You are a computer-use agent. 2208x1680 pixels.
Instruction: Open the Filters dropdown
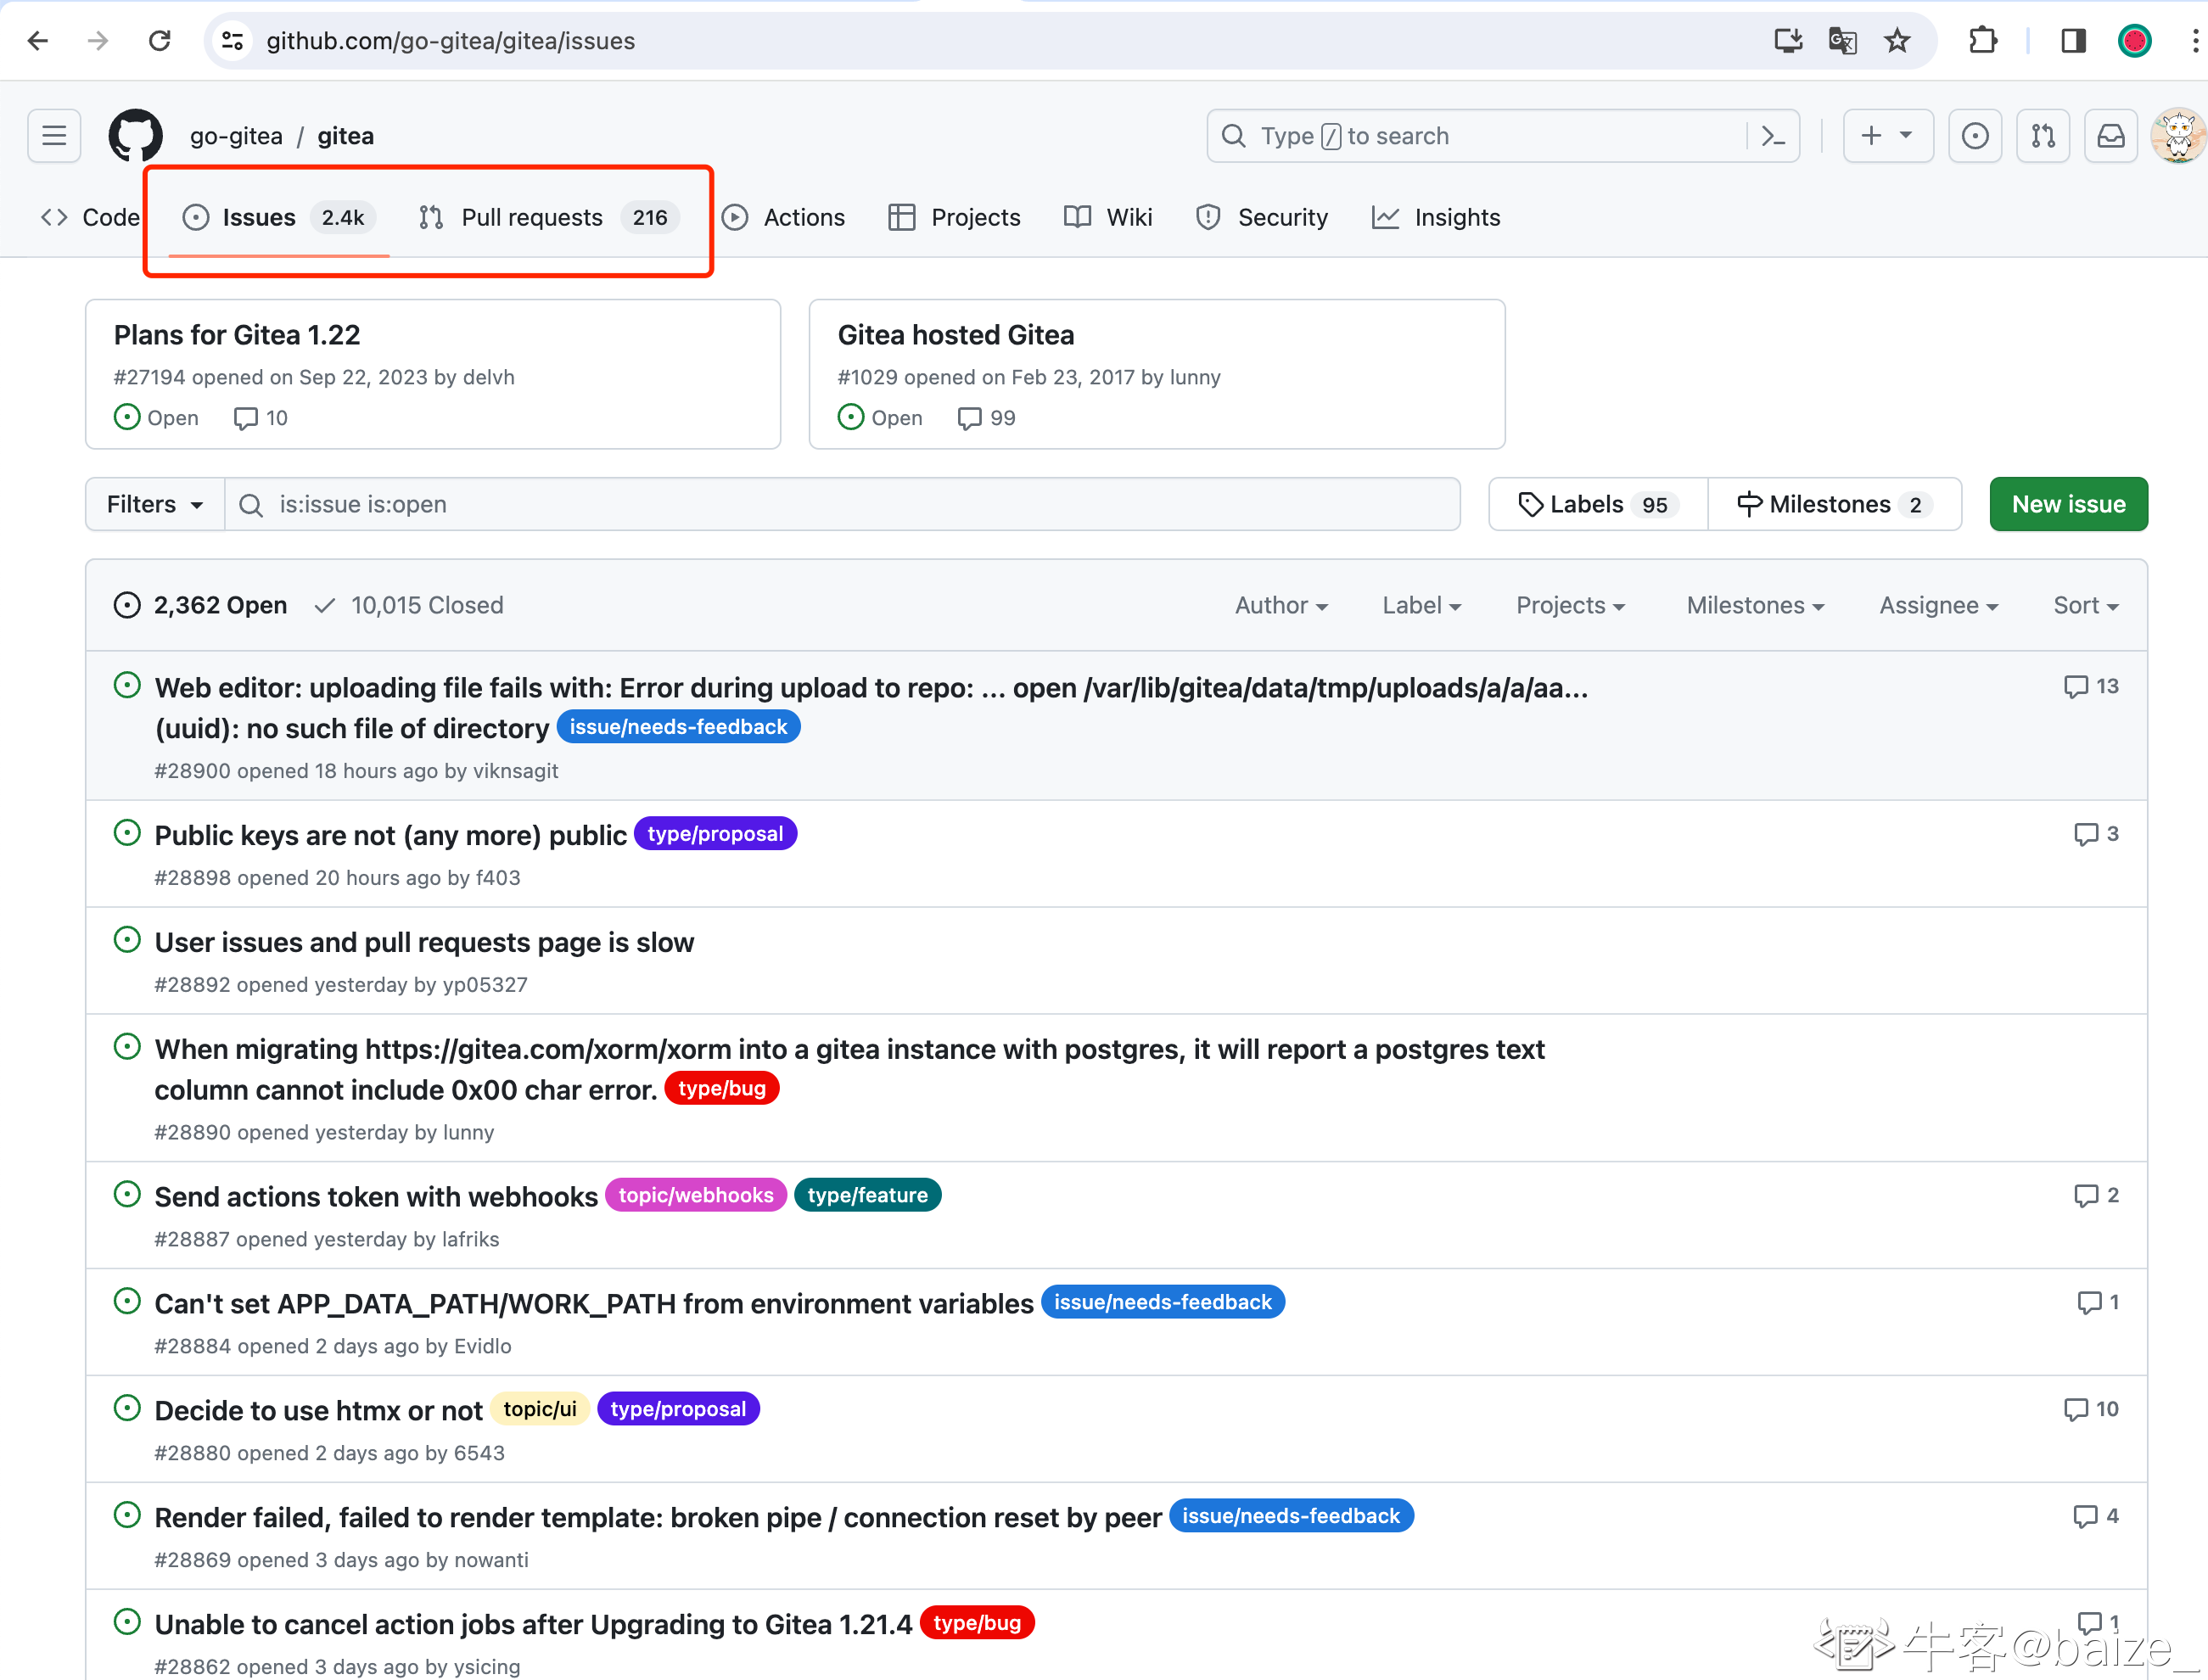click(155, 504)
